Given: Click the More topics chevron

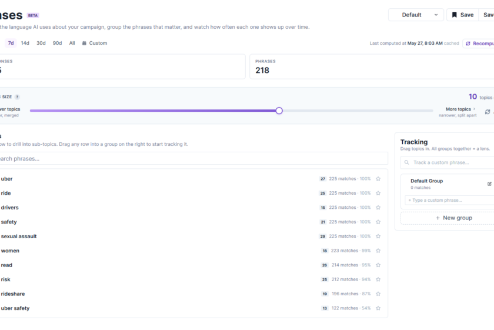Looking at the screenshot, I should [x=474, y=109].
